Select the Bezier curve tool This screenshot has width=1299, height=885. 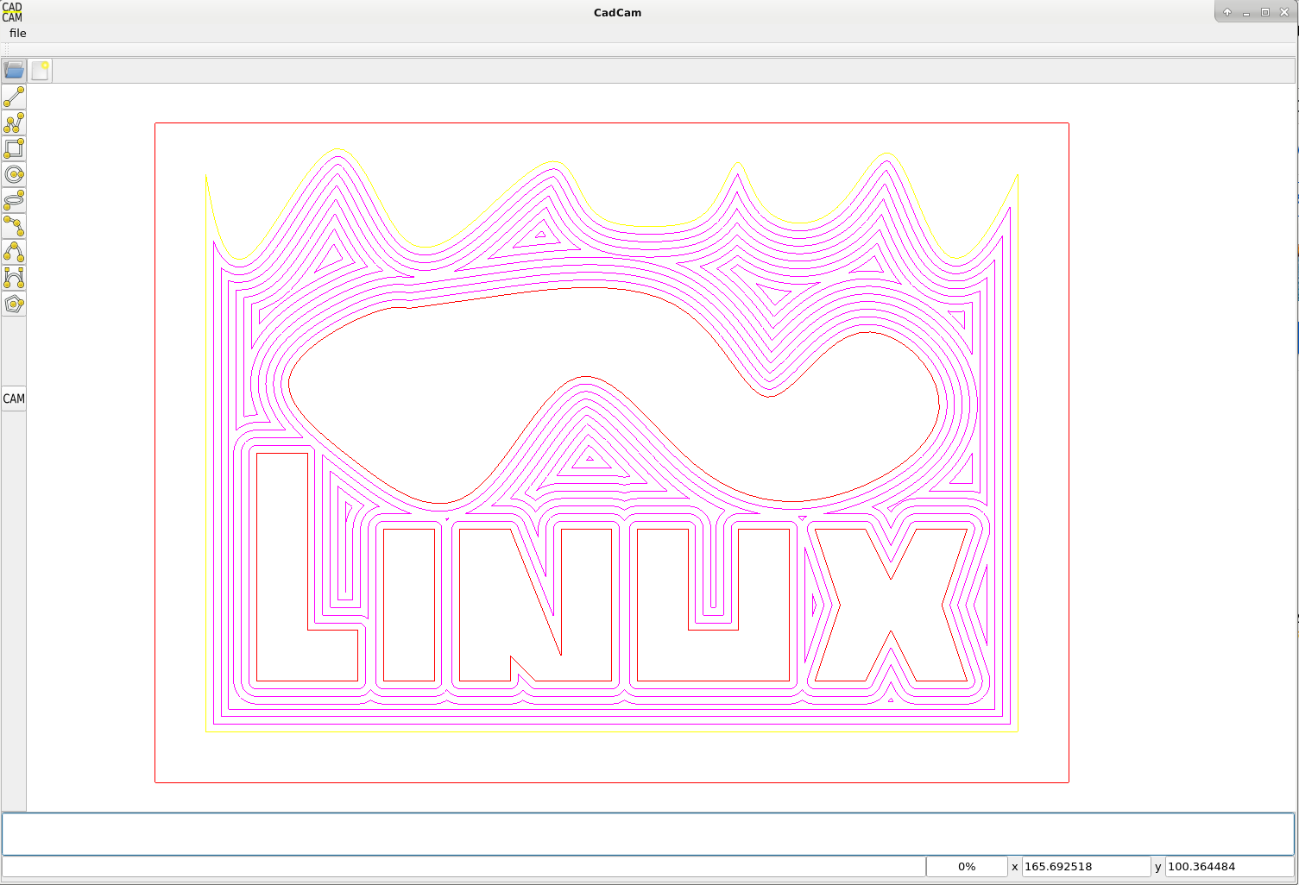coord(14,278)
